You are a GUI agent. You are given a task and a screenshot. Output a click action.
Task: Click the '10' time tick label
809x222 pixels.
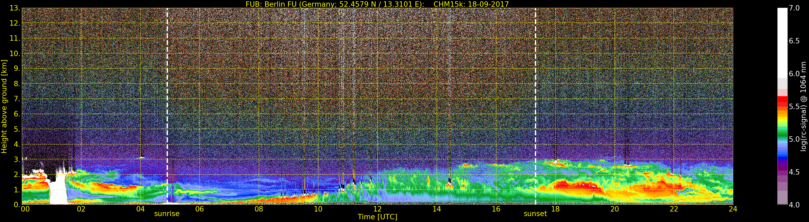(318, 209)
